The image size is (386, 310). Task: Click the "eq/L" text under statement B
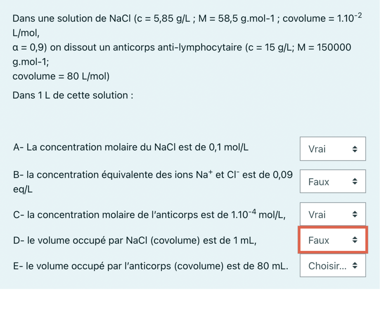tap(23, 190)
